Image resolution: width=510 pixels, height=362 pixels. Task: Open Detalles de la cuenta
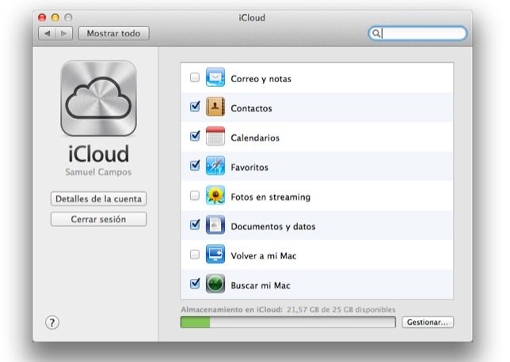click(x=99, y=198)
